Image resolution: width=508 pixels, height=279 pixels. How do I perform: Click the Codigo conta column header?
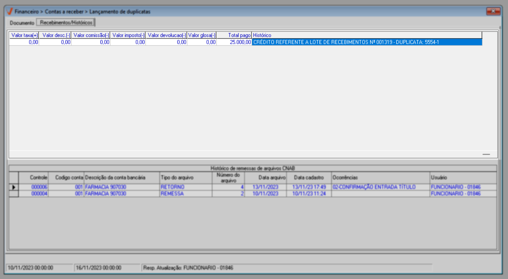point(66,178)
